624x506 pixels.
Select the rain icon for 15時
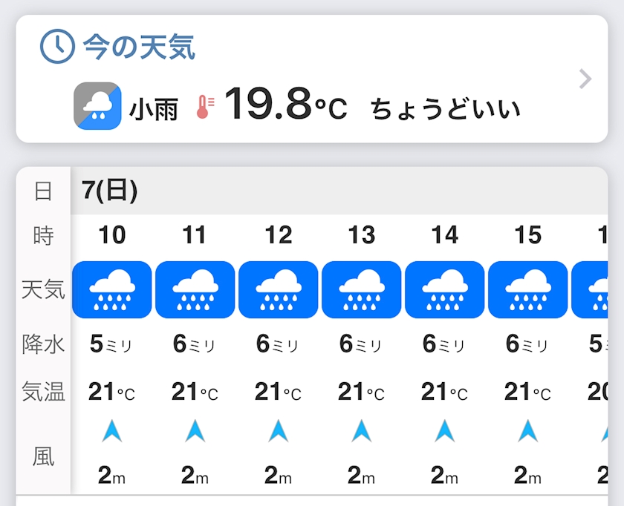(x=528, y=289)
